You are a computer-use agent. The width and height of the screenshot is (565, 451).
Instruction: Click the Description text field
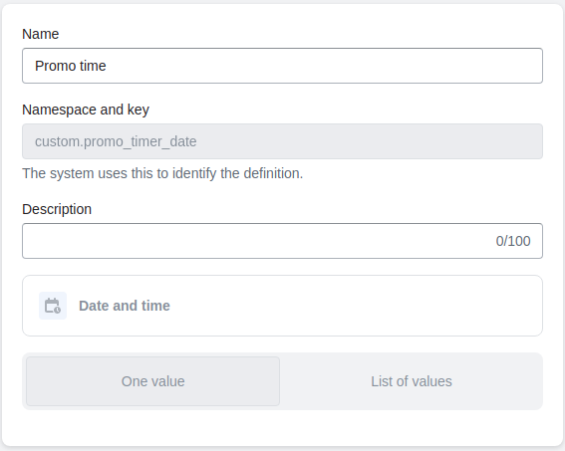tap(282, 241)
